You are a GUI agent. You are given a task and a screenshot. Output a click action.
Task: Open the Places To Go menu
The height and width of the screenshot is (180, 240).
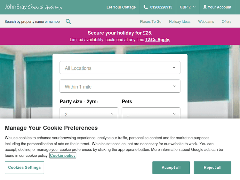(150, 22)
